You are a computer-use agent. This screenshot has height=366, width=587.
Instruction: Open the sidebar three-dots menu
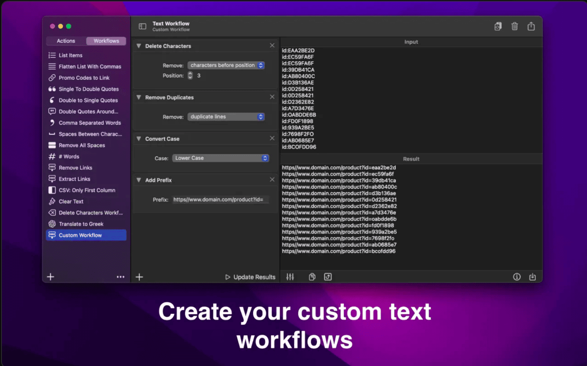[x=120, y=277]
